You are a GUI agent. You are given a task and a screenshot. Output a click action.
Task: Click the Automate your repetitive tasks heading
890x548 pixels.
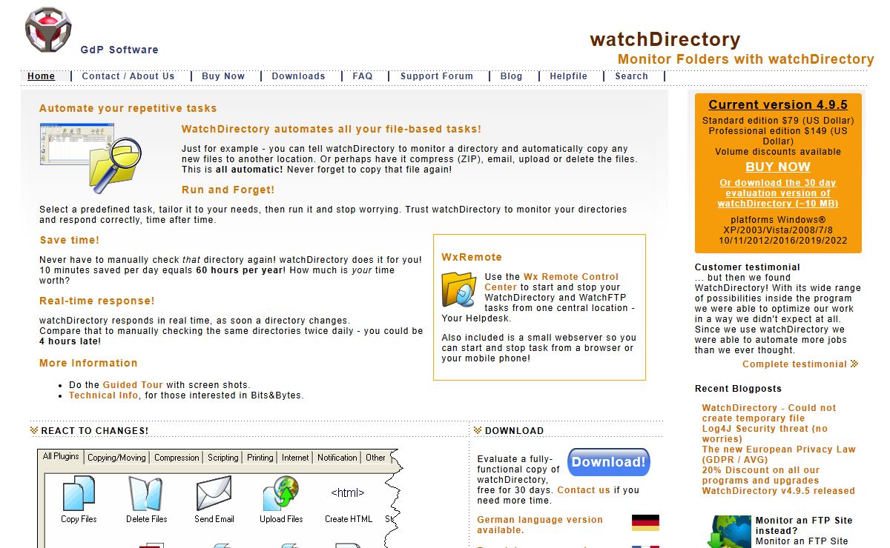128,108
